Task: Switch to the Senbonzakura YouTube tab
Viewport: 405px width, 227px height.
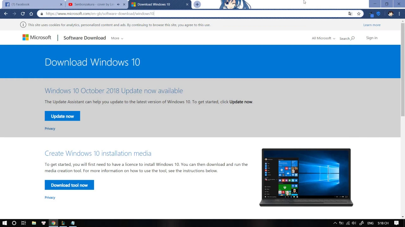Action: pos(97,4)
